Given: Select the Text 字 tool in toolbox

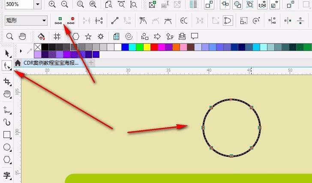Looking at the screenshot, I should [7, 175].
